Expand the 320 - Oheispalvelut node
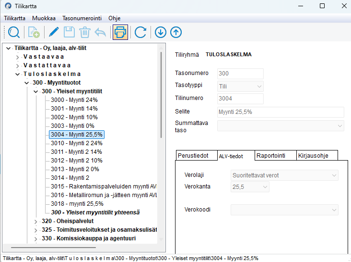This screenshot has height=262, width=351. [35, 221]
